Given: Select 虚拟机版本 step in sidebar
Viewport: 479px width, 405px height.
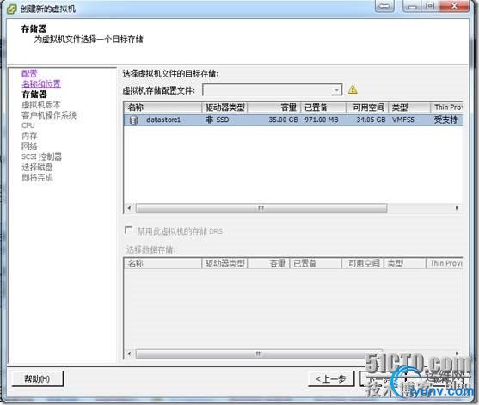Looking at the screenshot, I should [41, 105].
